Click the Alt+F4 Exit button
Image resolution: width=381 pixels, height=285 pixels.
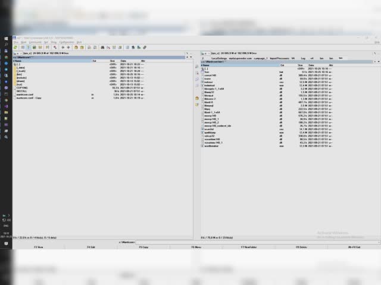354,247
